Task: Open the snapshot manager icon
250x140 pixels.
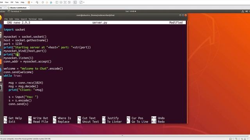Action: click(x=51, y=2)
